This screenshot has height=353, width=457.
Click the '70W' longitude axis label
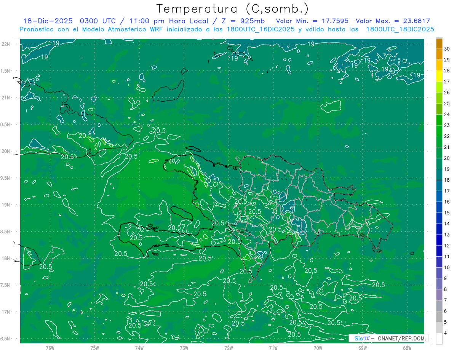(318, 348)
